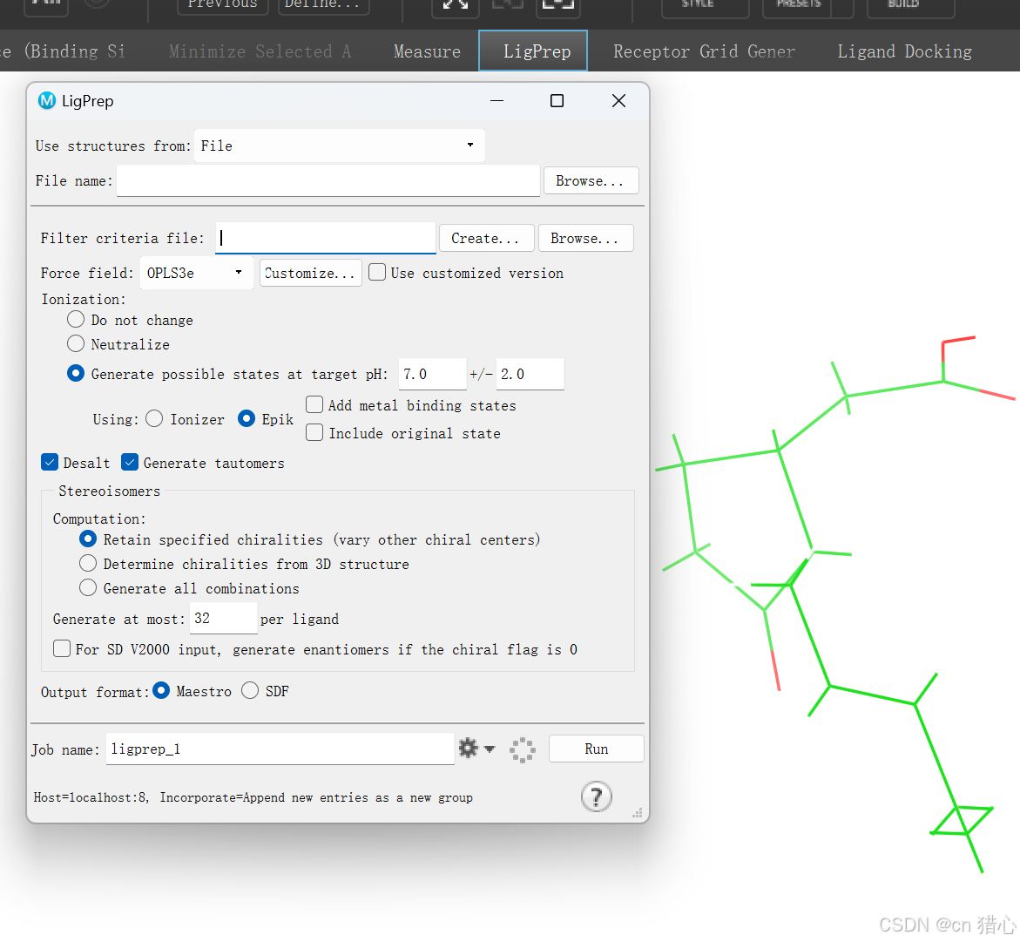The width and height of the screenshot is (1020, 942).
Task: Maximize the LigPrep dialog window
Action: (557, 101)
